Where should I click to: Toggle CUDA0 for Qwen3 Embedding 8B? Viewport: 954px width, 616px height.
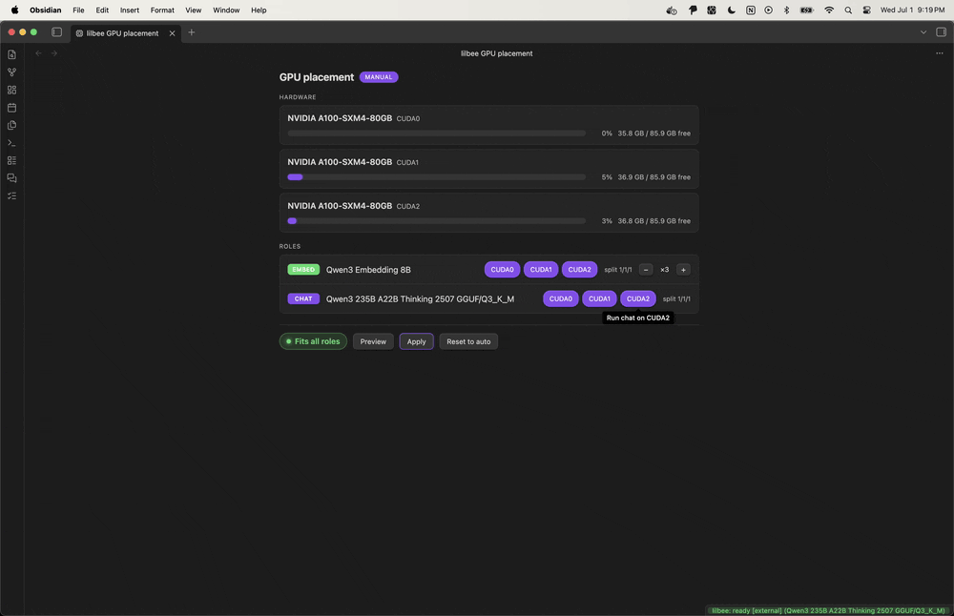coord(502,270)
